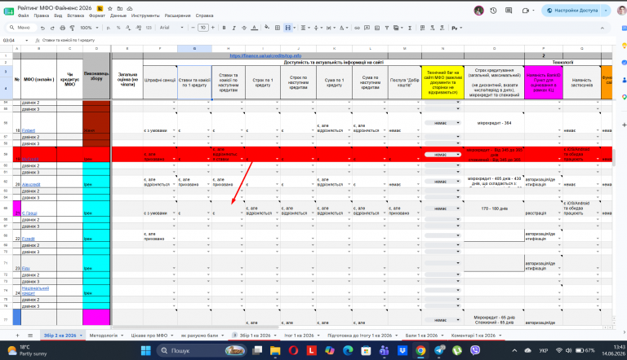This screenshot has width=627, height=360.
Task: Undo the last action in toolbar
Action: click(42, 28)
